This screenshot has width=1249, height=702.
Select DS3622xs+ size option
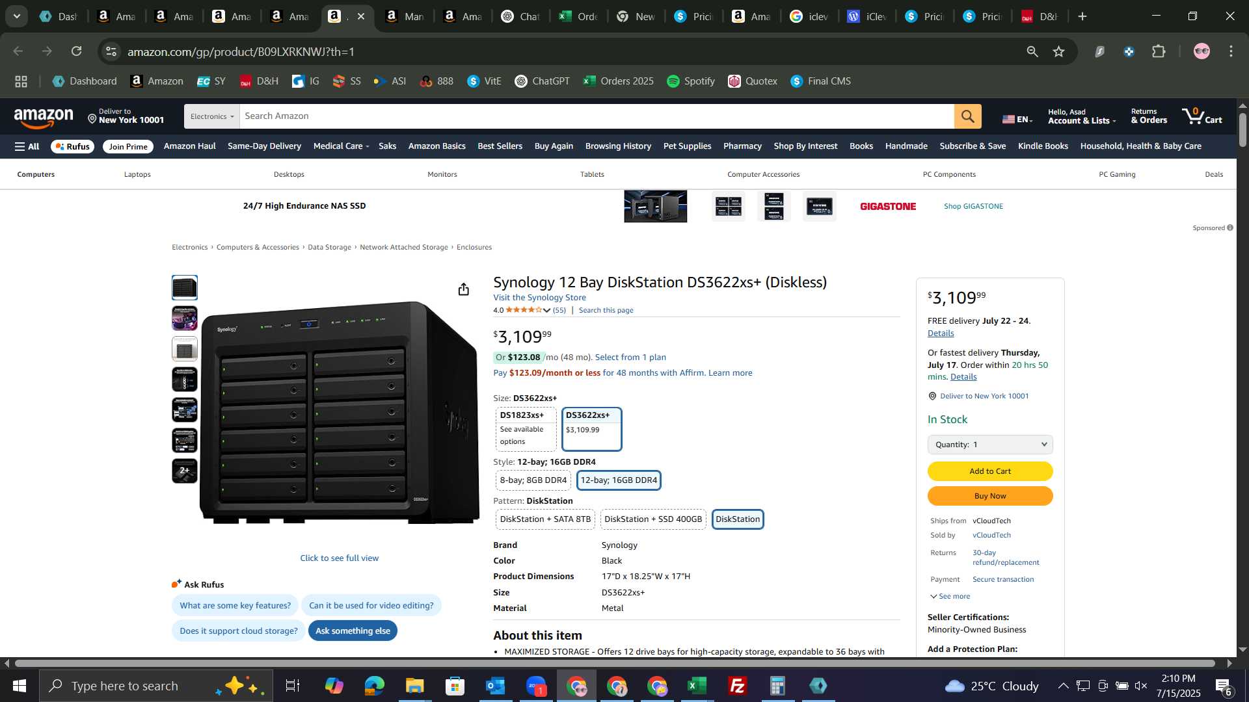pos(591,429)
